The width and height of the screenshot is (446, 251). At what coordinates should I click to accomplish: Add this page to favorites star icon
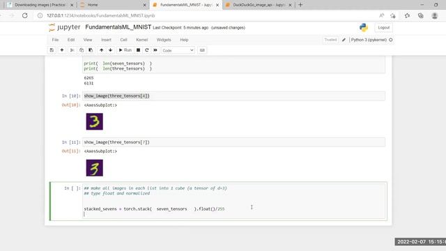point(393,15)
